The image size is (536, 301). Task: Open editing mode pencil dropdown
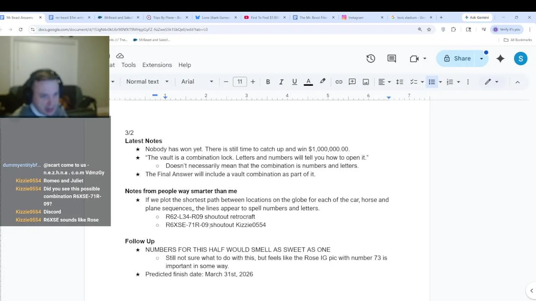[x=492, y=82]
